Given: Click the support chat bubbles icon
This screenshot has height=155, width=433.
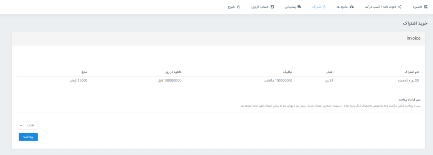Looking at the screenshot, I should pyautogui.click(x=299, y=7).
